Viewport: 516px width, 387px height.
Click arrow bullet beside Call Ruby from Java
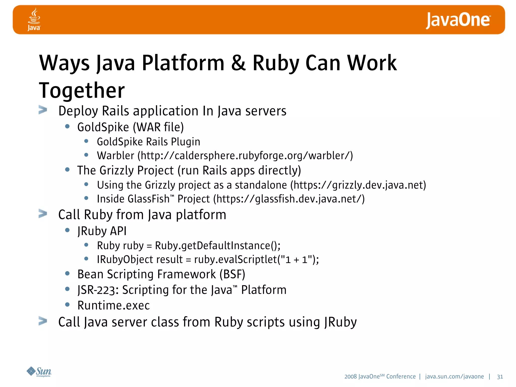[x=43, y=214]
